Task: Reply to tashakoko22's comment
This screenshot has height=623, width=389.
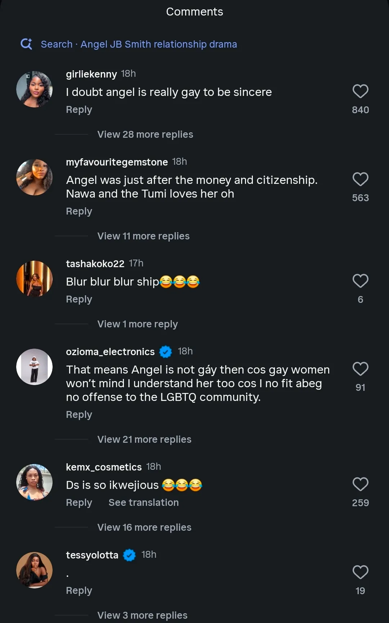Action: click(x=79, y=299)
